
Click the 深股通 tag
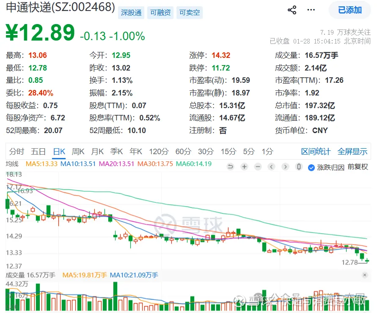click(131, 13)
